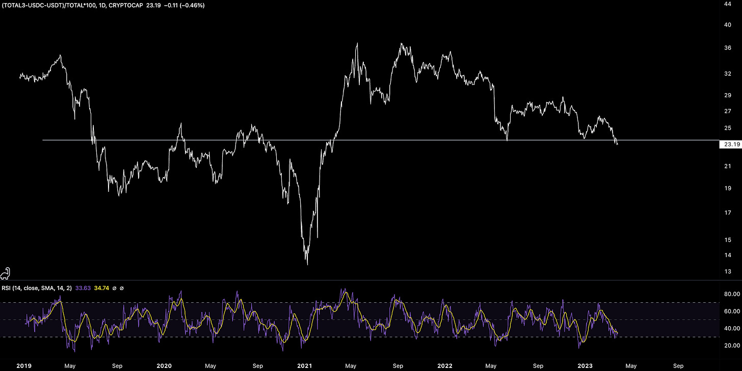Select the RSI indicator legend title

[x=37, y=288]
